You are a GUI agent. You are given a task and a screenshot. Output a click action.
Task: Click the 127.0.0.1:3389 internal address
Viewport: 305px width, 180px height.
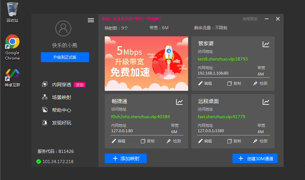tap(211, 131)
